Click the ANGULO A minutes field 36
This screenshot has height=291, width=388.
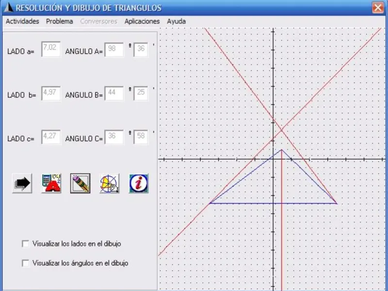coord(141,50)
